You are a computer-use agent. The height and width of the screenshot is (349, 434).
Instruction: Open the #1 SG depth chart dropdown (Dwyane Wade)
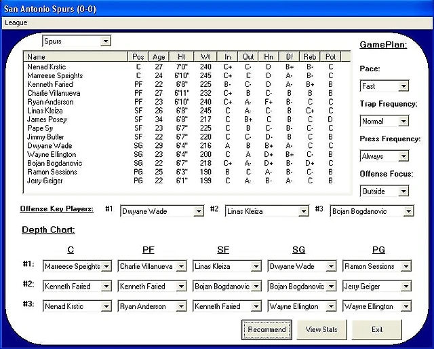[302, 266]
